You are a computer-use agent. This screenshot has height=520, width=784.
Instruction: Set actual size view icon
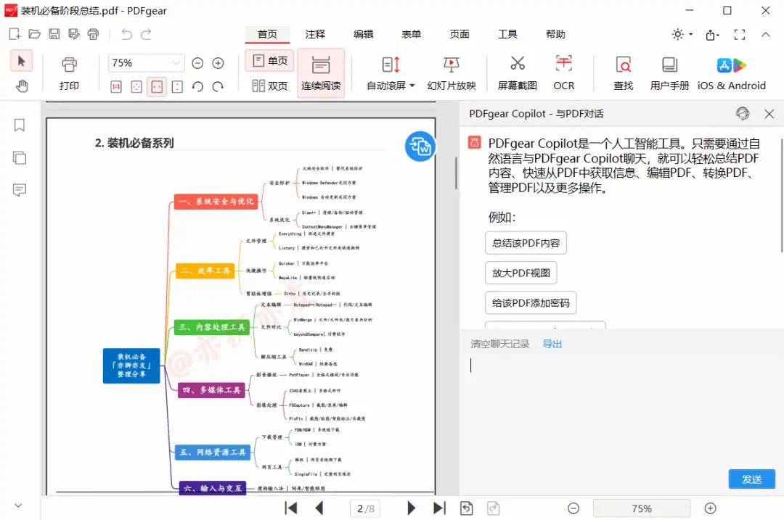pyautogui.click(x=116, y=87)
